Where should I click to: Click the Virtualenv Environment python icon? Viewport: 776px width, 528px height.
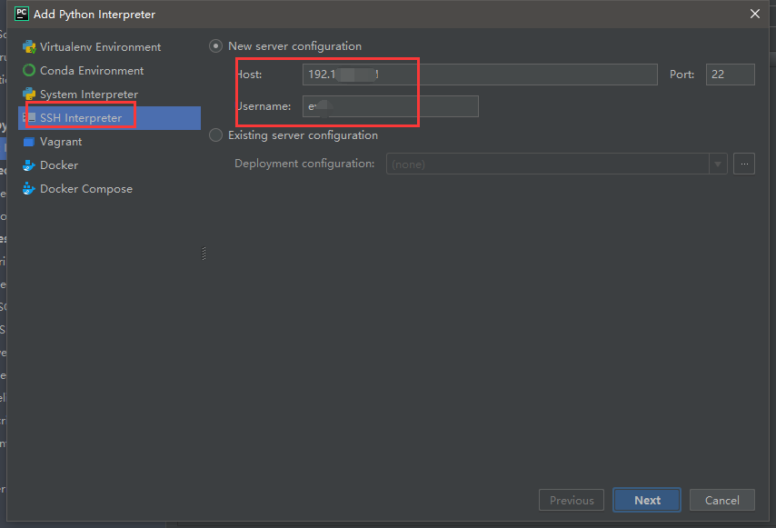(29, 47)
